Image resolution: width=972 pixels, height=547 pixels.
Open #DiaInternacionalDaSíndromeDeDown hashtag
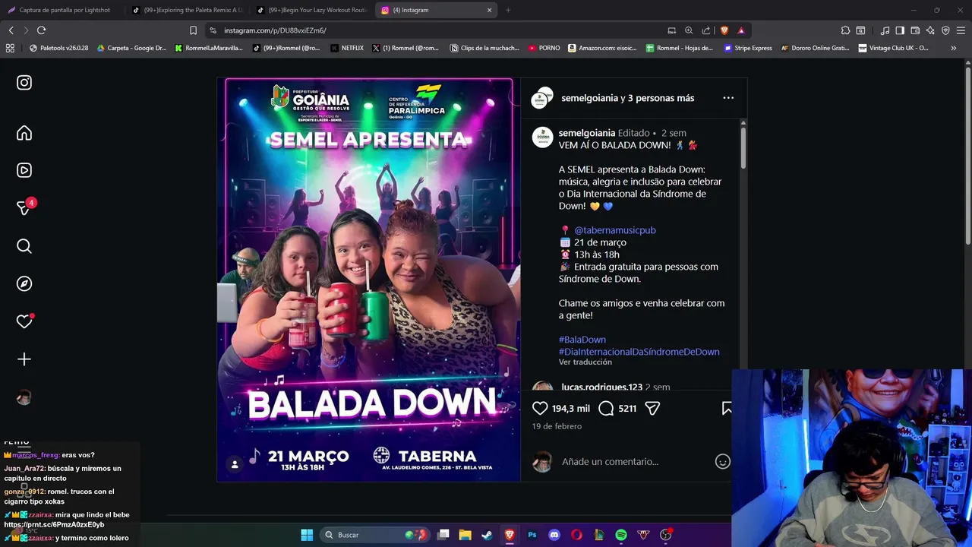[639, 352]
